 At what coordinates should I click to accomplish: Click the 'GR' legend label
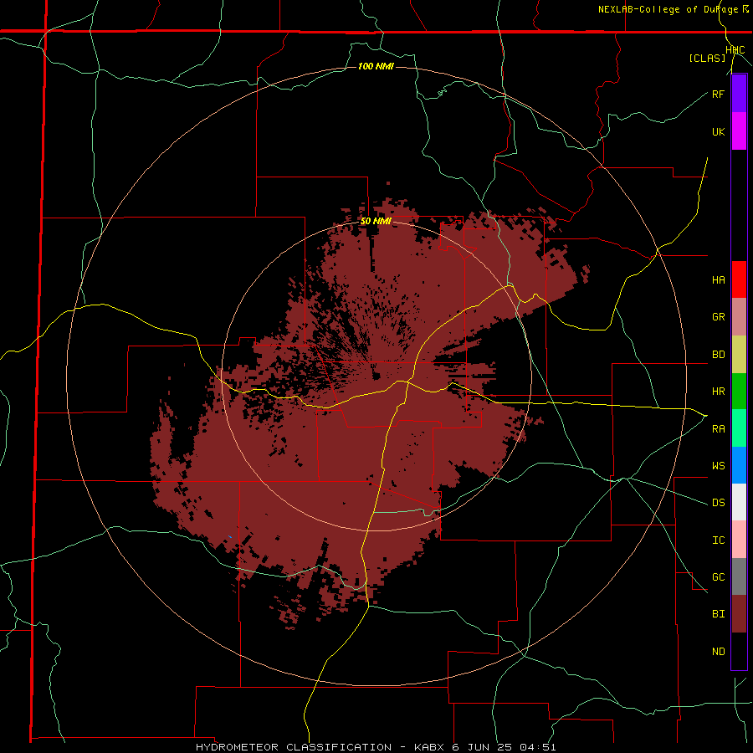718,317
